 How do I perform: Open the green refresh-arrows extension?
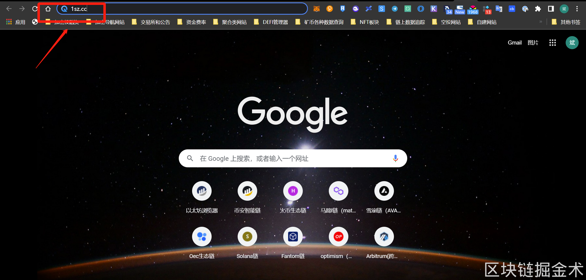click(408, 9)
